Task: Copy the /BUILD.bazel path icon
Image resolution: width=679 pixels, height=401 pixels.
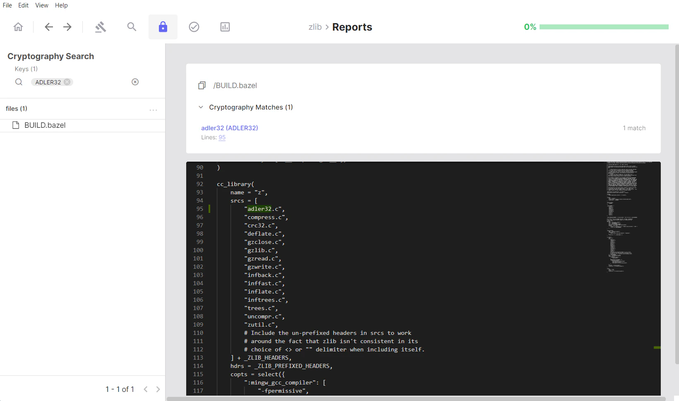Action: tap(202, 85)
